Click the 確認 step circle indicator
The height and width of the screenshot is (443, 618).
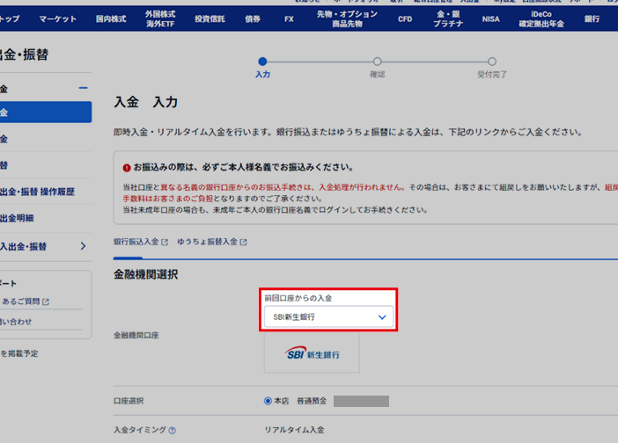(377, 62)
